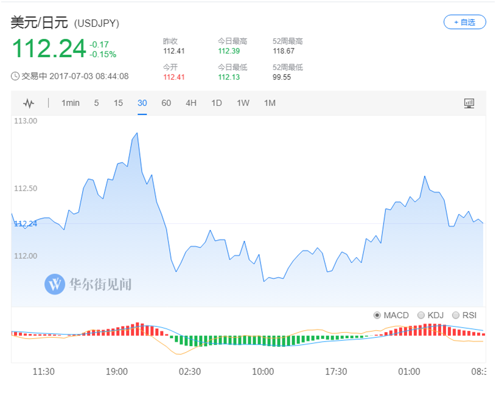Switch to the 5 minute timeframe
This screenshot has width=496, height=393.
click(x=96, y=103)
